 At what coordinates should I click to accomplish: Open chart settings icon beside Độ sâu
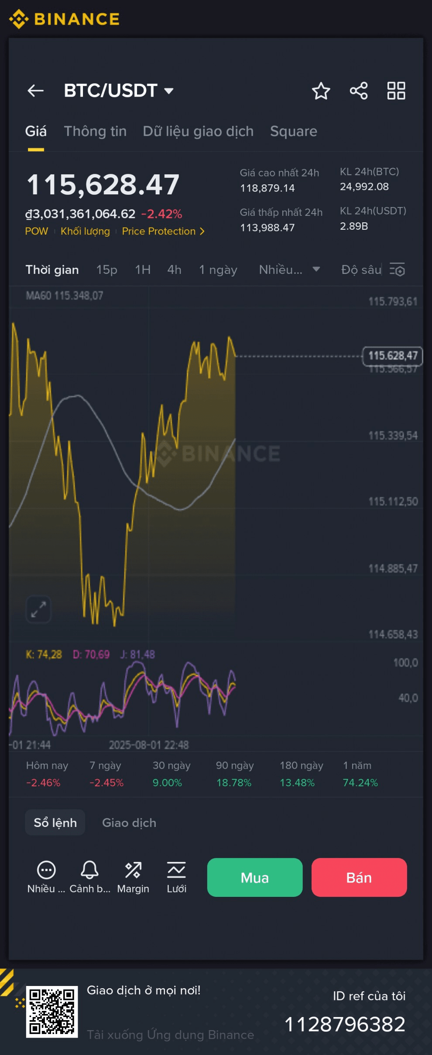(x=397, y=270)
